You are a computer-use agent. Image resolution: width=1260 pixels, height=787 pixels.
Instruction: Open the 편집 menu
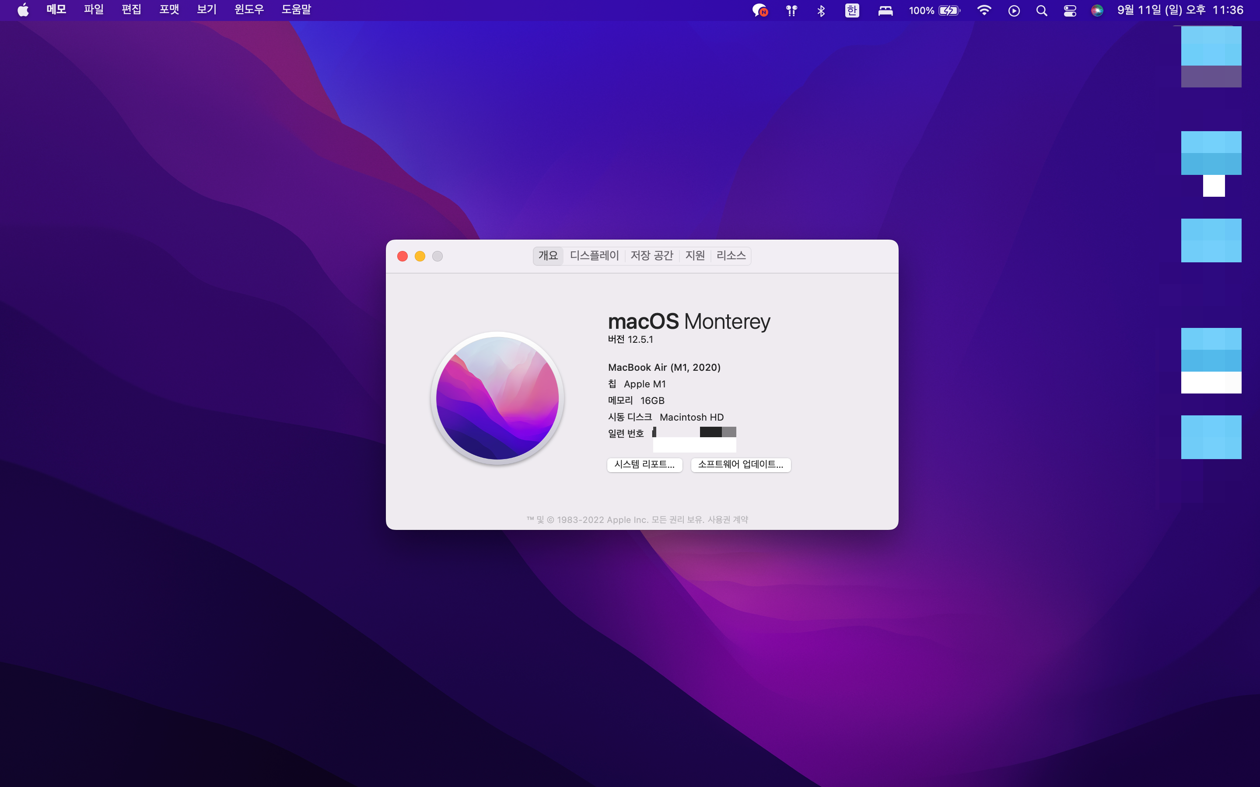point(131,10)
